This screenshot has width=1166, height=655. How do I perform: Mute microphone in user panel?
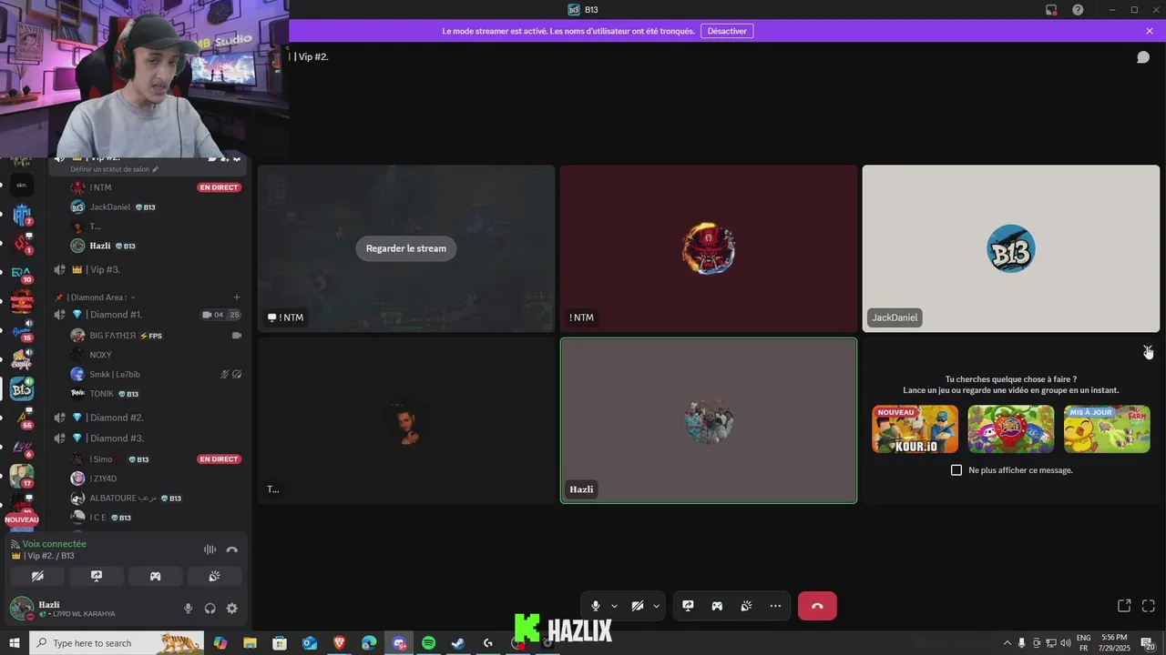189,609
